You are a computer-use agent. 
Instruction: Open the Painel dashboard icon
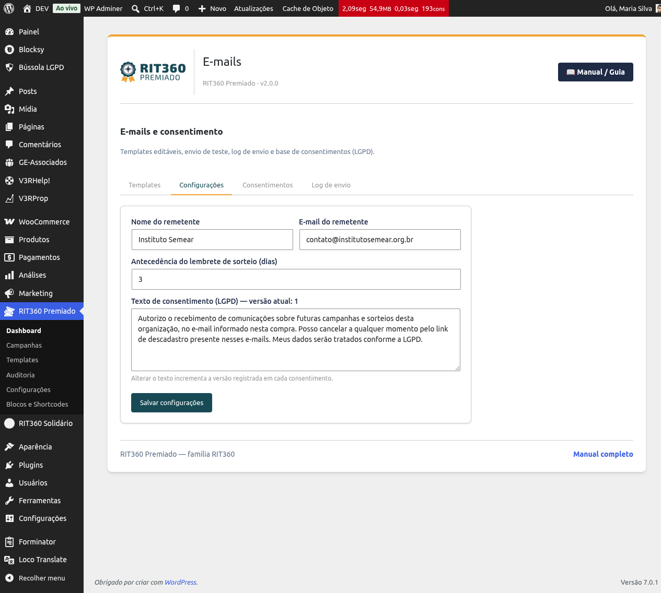pos(9,32)
